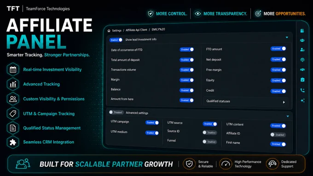Toggle the UTM source switch
The image size is (313, 176).
point(210,124)
